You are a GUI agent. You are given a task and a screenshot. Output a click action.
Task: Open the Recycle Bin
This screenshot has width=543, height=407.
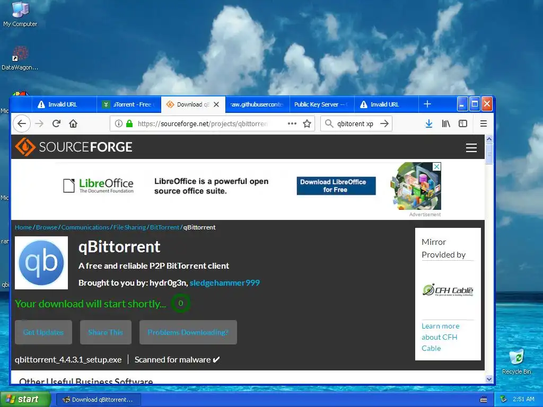pos(516,361)
